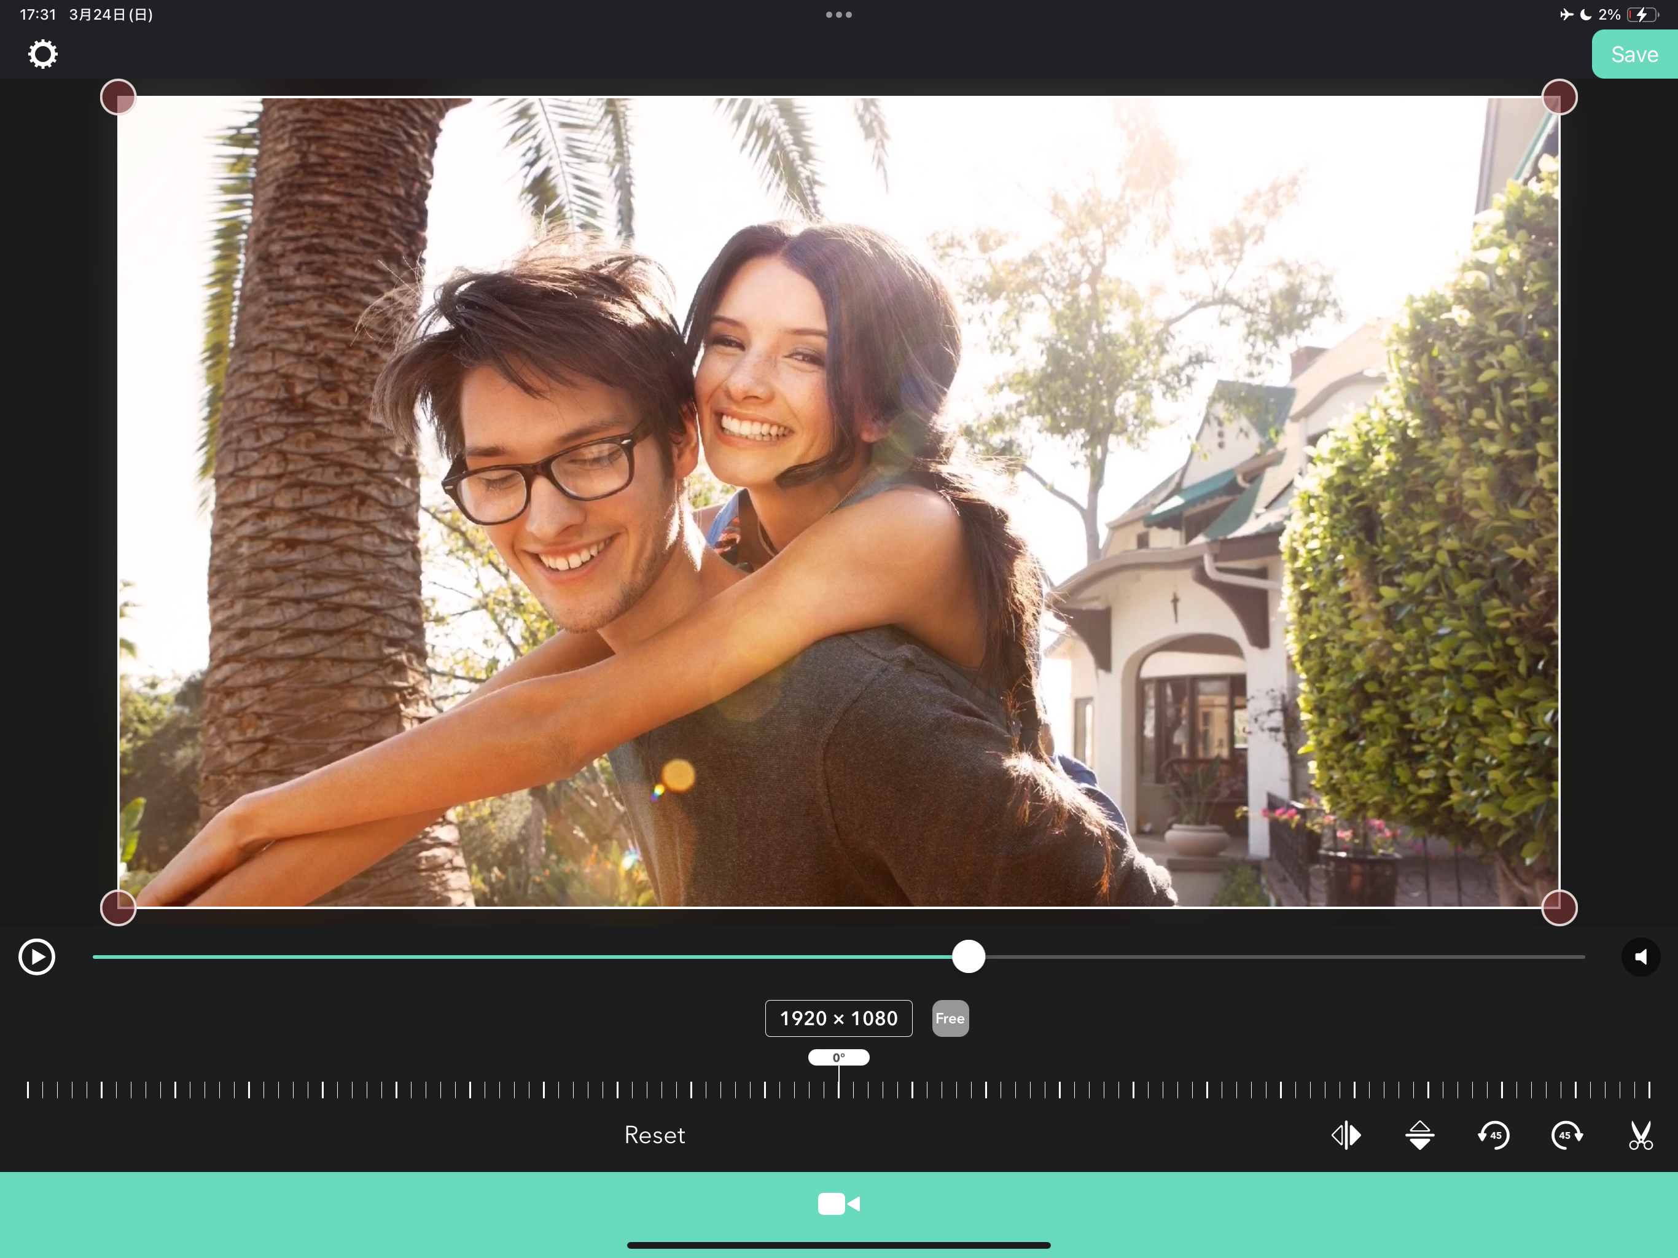Mute audio with speaker button
This screenshot has width=1678, height=1258.
pyautogui.click(x=1640, y=957)
